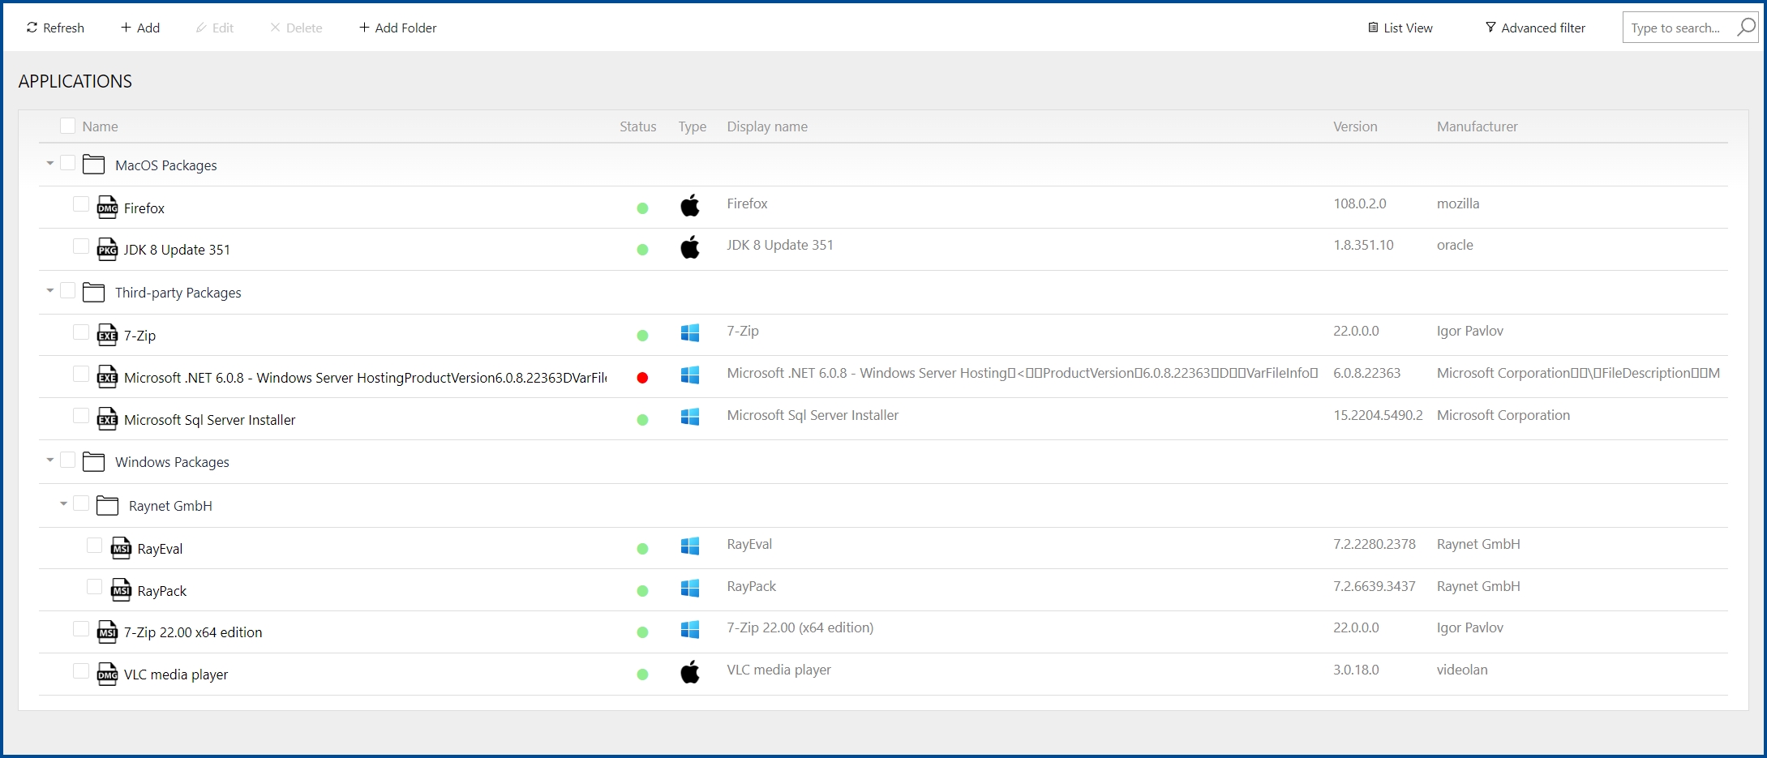Click the 7-Zip EXE file icon
Screen dimensions: 1767x758
click(107, 335)
